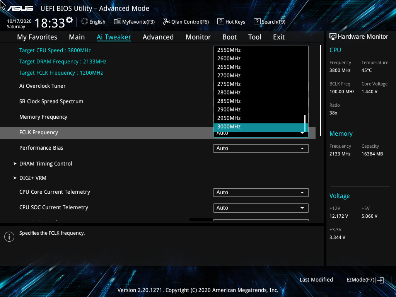Select the Ai Tweaker tab
396x297 pixels.
[114, 37]
